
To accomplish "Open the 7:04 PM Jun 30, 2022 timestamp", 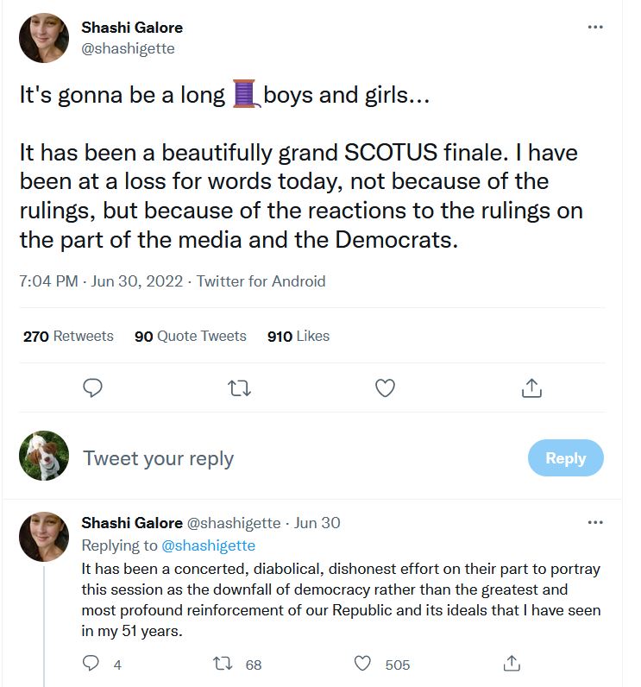I will pyautogui.click(x=104, y=281).
